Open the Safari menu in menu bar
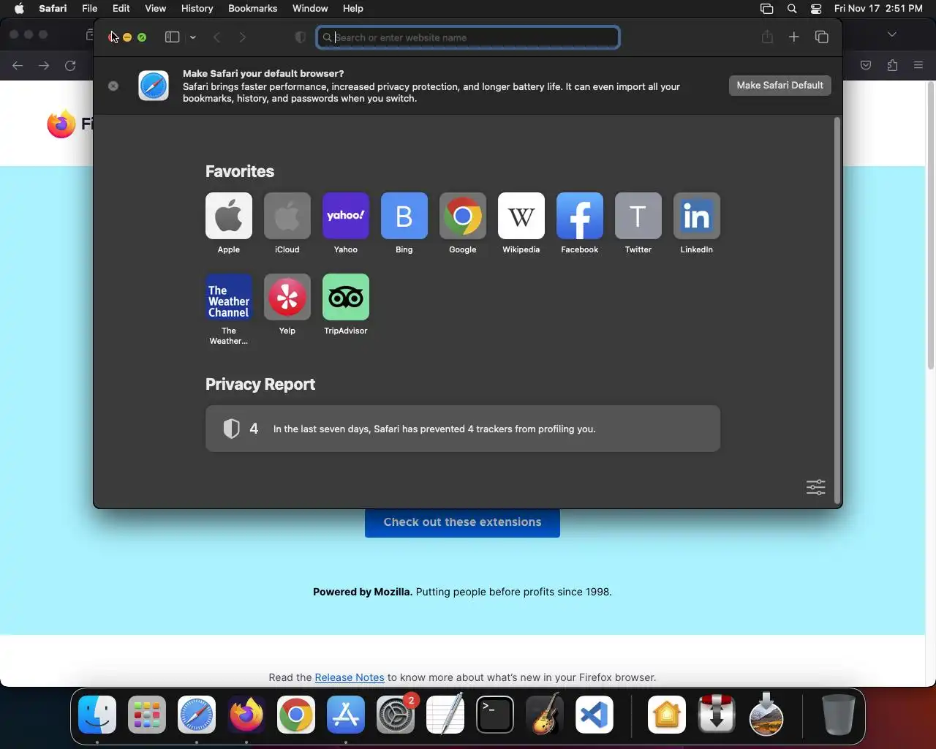936x749 pixels. pyautogui.click(x=53, y=9)
